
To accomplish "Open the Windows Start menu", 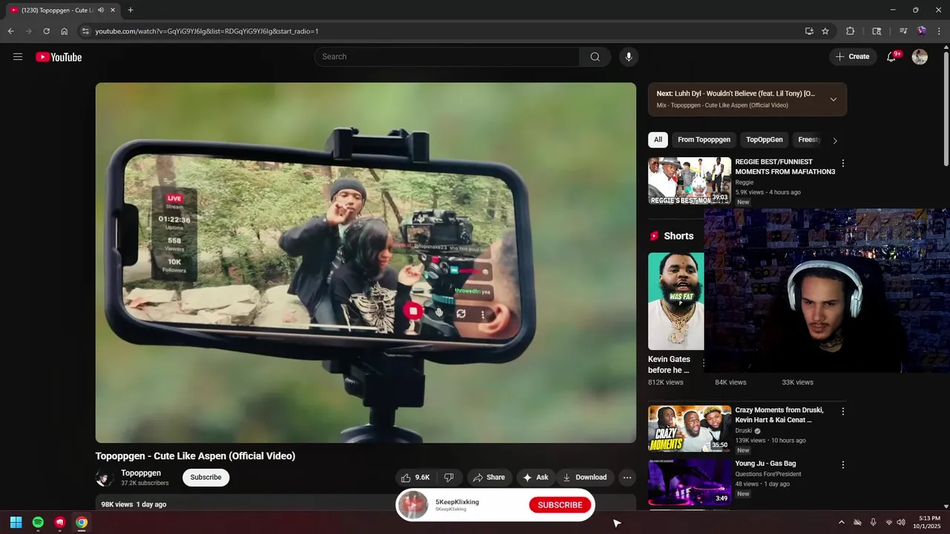I will [16, 523].
